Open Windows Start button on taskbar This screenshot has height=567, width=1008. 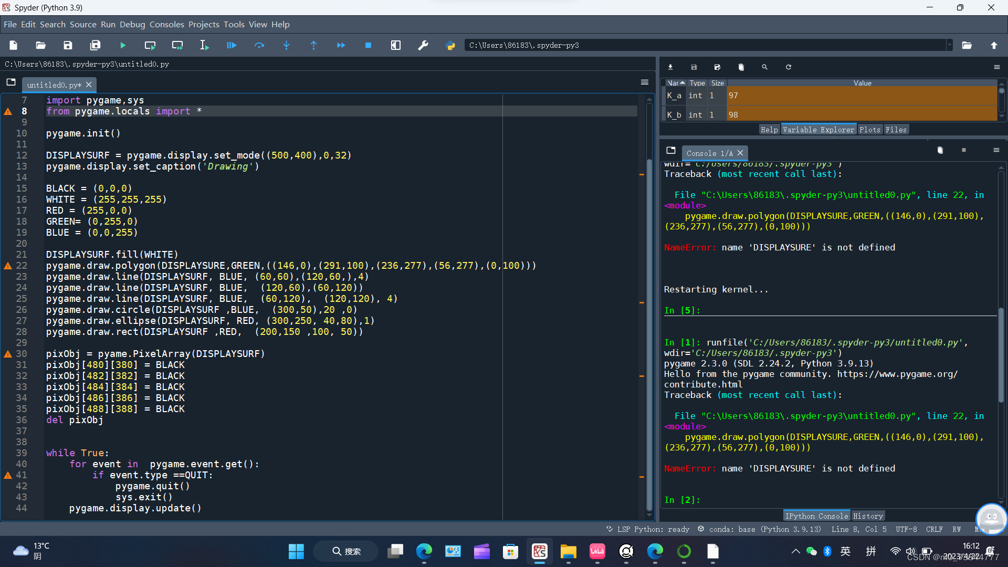296,551
